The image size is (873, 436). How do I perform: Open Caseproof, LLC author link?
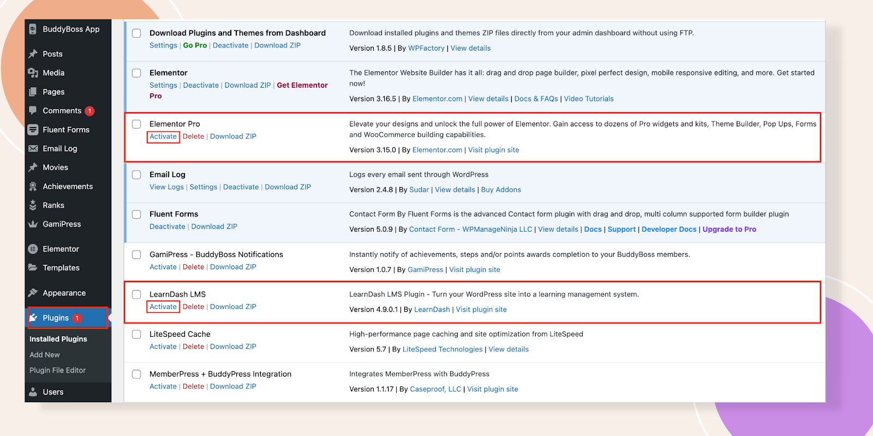435,389
